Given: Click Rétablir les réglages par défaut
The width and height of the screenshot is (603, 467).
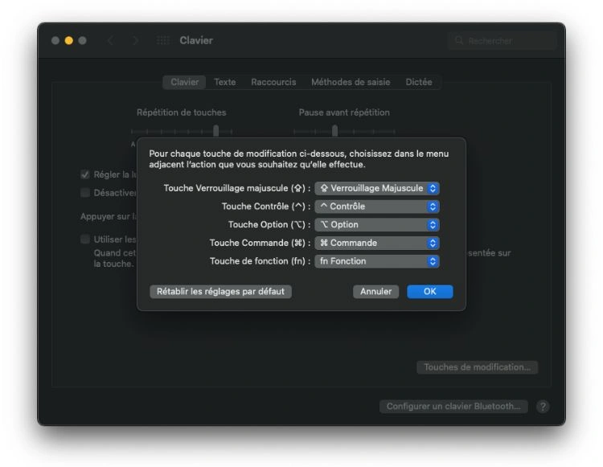Looking at the screenshot, I should pos(221,291).
